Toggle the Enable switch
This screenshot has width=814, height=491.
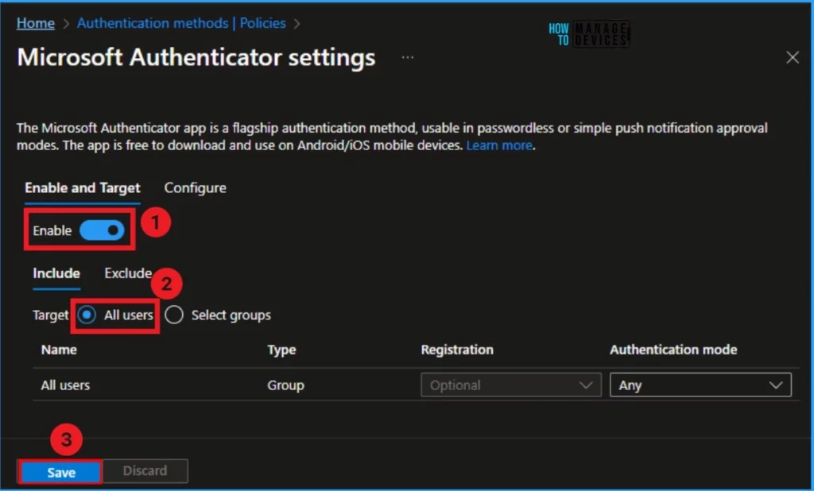(x=102, y=230)
